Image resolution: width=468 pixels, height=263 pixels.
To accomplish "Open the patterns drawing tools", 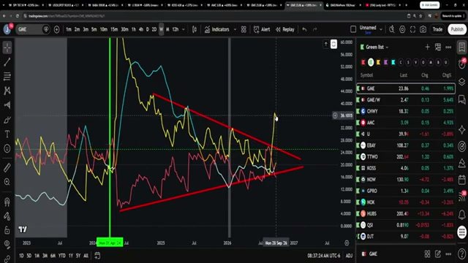I will tap(7, 91).
